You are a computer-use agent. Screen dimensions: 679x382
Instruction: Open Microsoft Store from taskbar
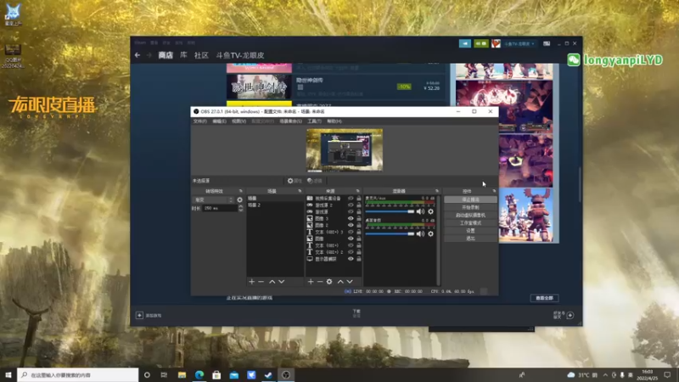216,375
